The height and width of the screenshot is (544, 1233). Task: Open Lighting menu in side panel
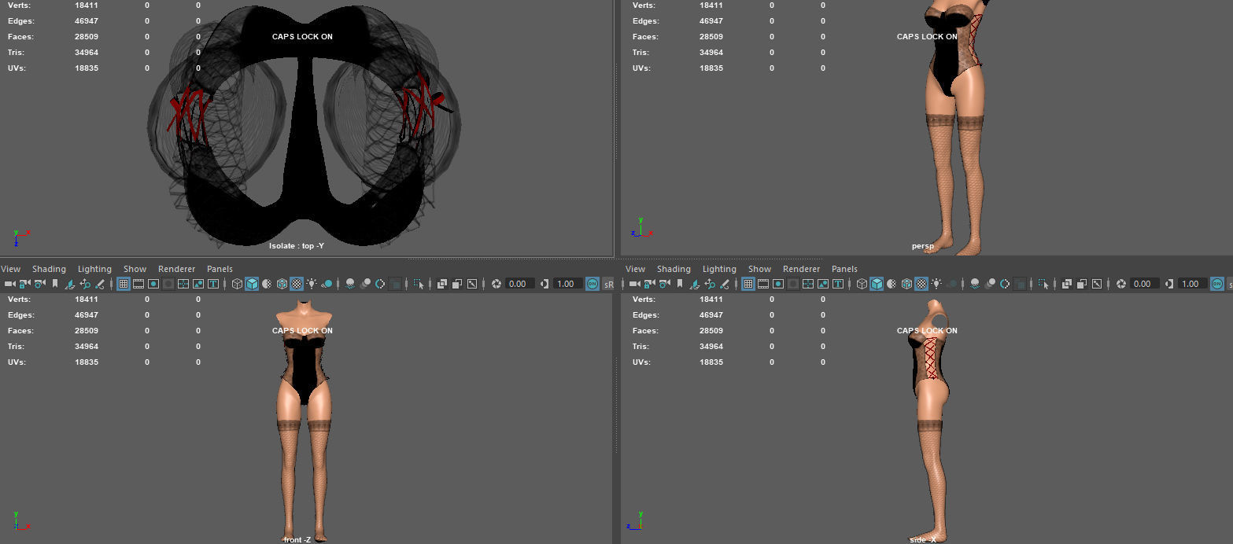tap(719, 269)
